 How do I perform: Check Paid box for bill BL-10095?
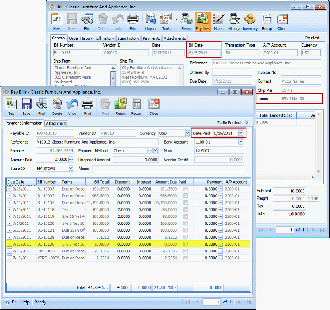(x=186, y=189)
